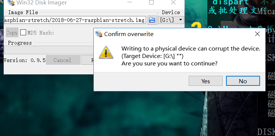Viewport: 275px width, 136px height.
Task: Click the Win32 Disk Imager title icon
Action: [11, 3]
